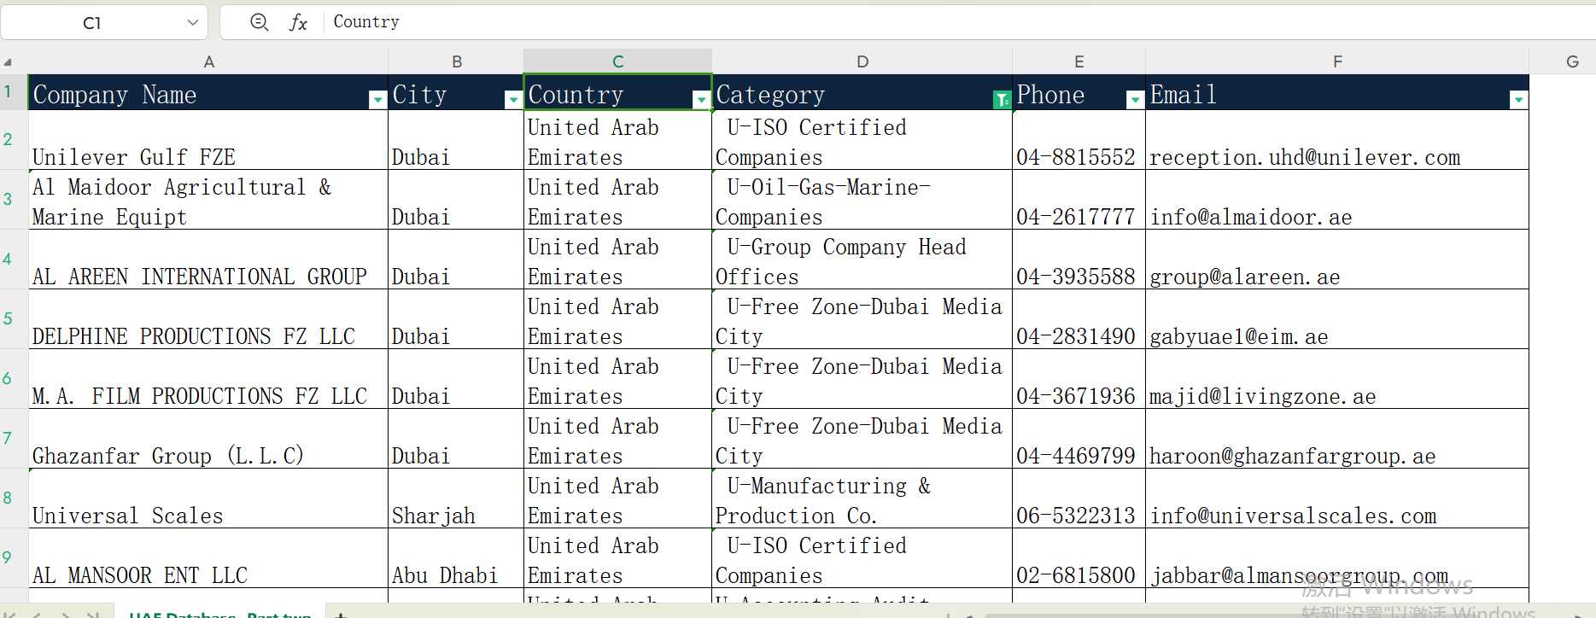The height and width of the screenshot is (618, 1596).
Task: Click the DELPHINE PRODUCTIONS FZ LLC cell
Action: (x=208, y=319)
